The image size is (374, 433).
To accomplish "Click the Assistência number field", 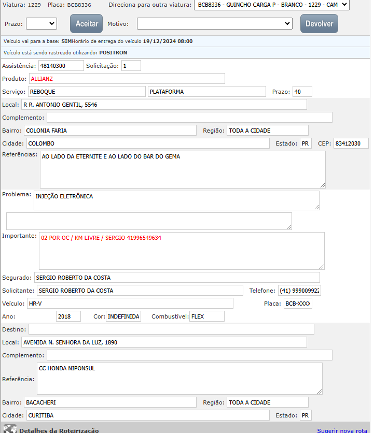I will click(x=61, y=66).
